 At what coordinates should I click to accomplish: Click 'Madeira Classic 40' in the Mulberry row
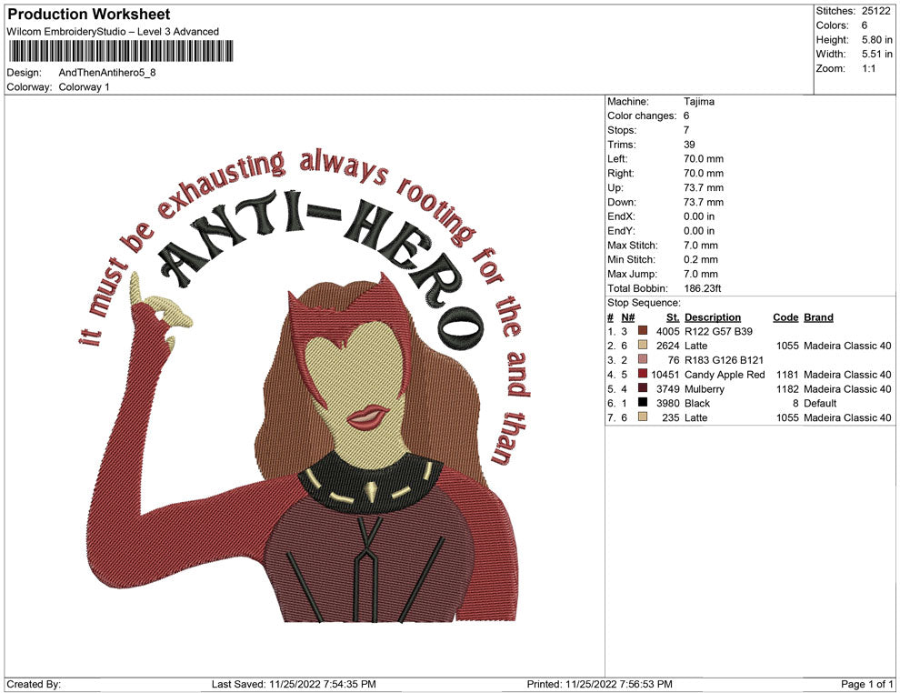[x=848, y=388]
